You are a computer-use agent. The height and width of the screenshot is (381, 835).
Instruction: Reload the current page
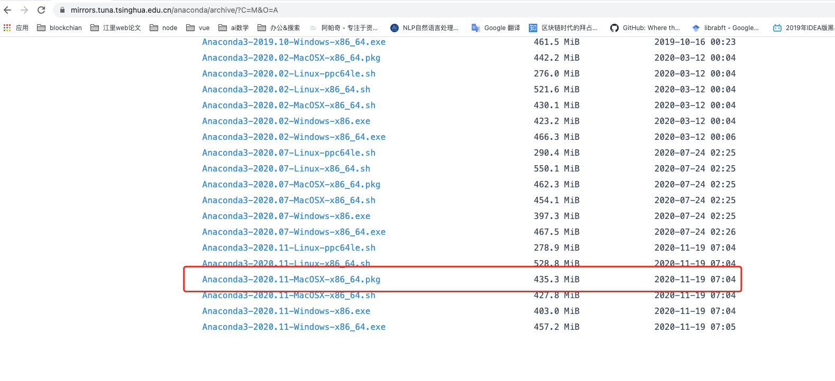click(41, 10)
